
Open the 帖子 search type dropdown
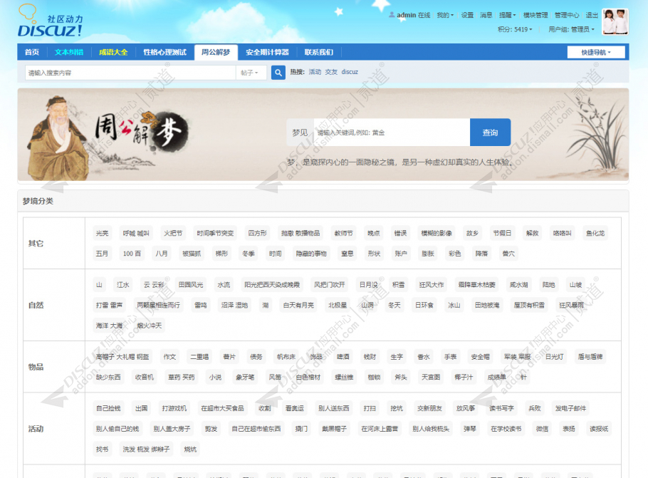click(x=250, y=73)
